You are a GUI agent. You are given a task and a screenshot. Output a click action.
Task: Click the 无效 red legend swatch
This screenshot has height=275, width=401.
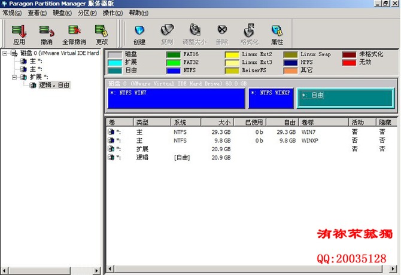(x=349, y=63)
